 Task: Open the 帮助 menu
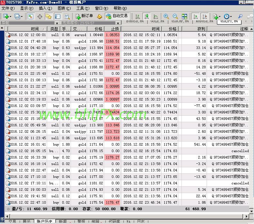[x=120, y=8]
